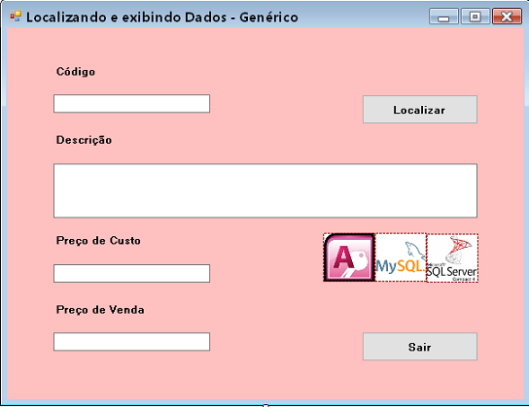Screen dimensions: 529x407
Task: Choose the MySQL dolphin logo
Action: click(401, 257)
